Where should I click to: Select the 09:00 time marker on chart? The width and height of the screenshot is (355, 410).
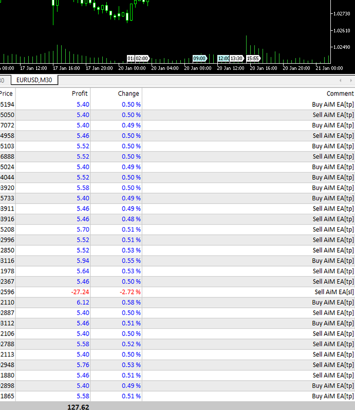pos(199,58)
